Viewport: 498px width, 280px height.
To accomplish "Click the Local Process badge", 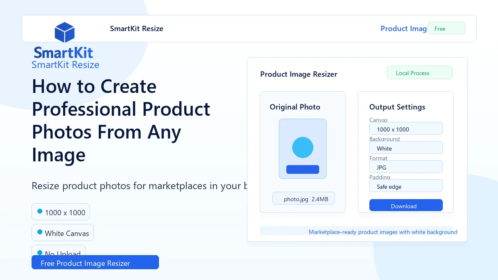I will 420,73.
